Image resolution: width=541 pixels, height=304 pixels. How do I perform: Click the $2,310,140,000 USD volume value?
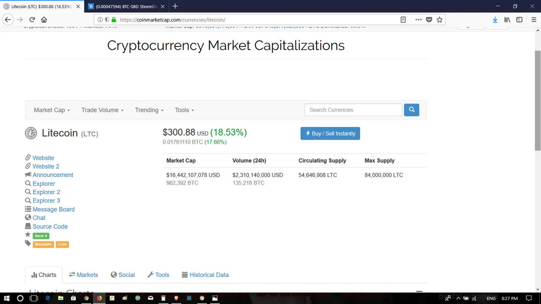point(257,175)
